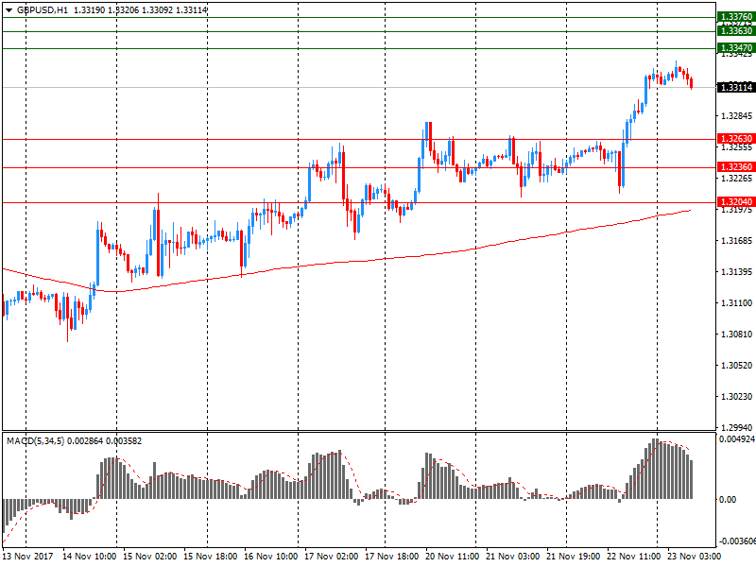Click the 1.32845 price axis value
756x567 pixels.
pyautogui.click(x=736, y=115)
